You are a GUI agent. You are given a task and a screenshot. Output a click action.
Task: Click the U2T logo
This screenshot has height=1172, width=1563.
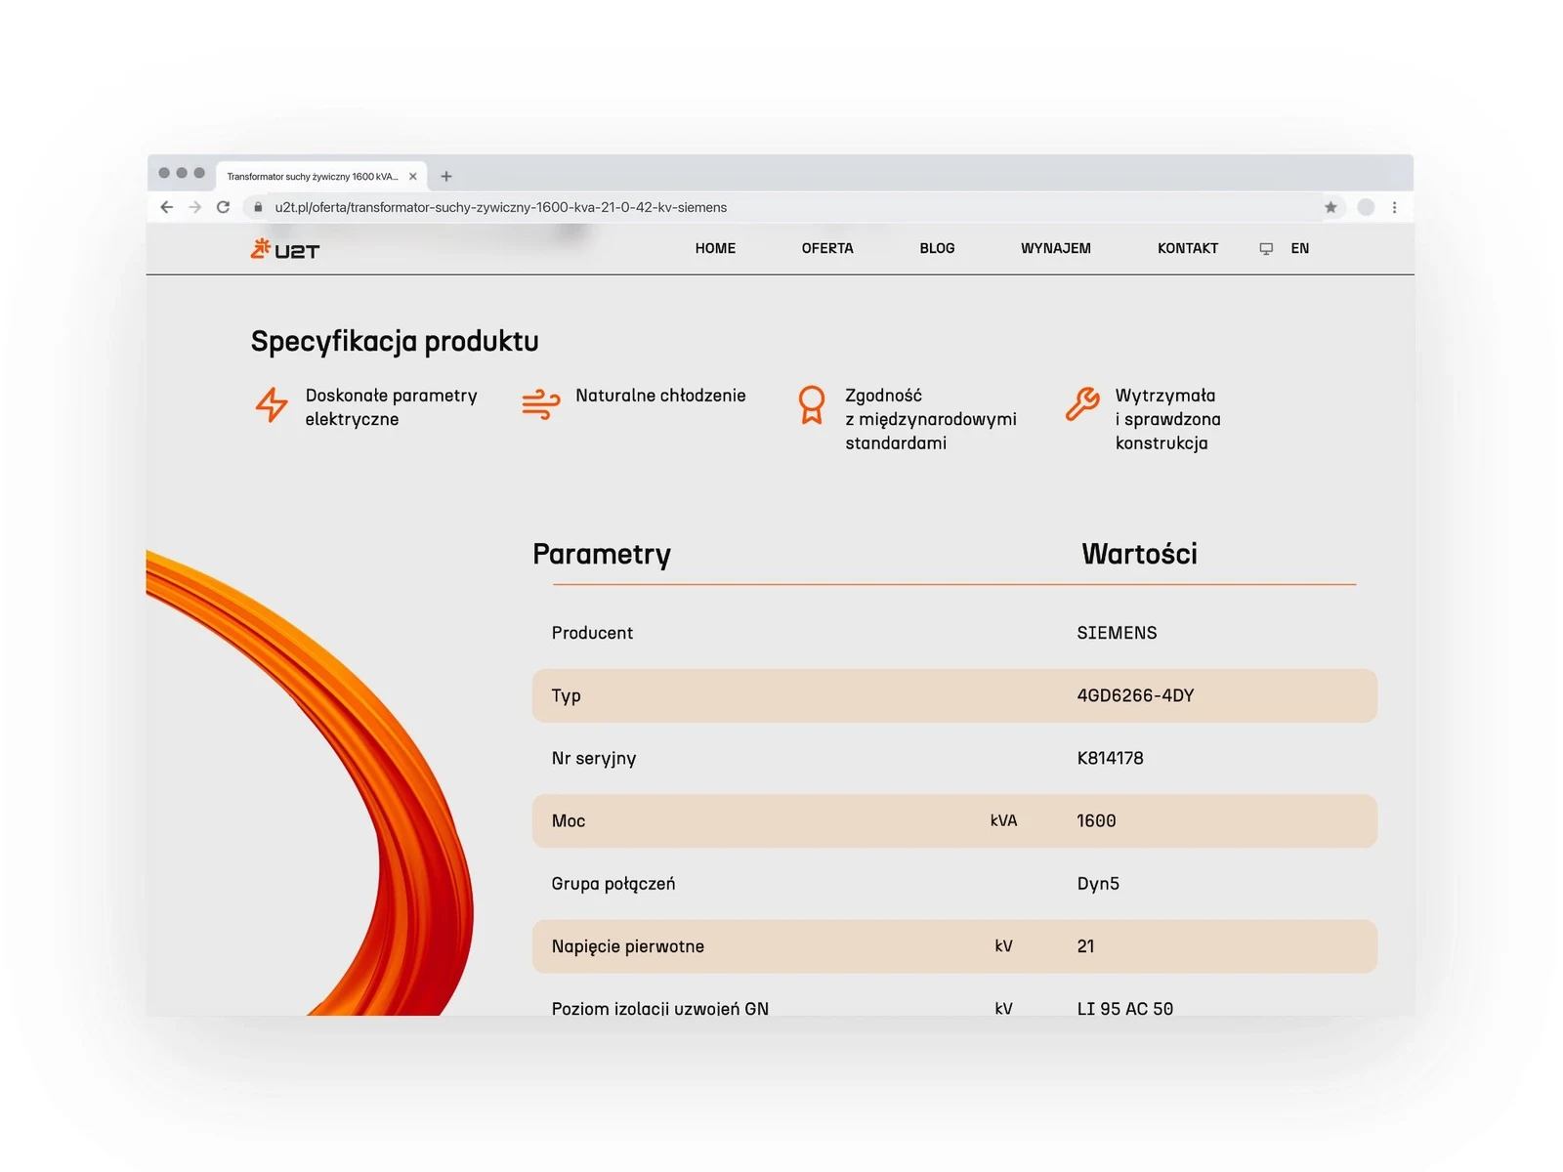[x=285, y=250]
